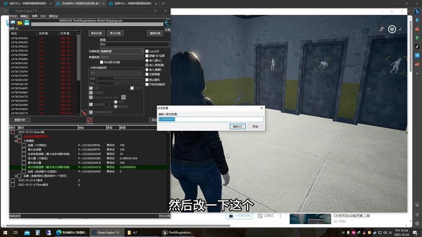The image size is (422, 237).
Task: Click the Next Scan button
Action: click(x=115, y=33)
